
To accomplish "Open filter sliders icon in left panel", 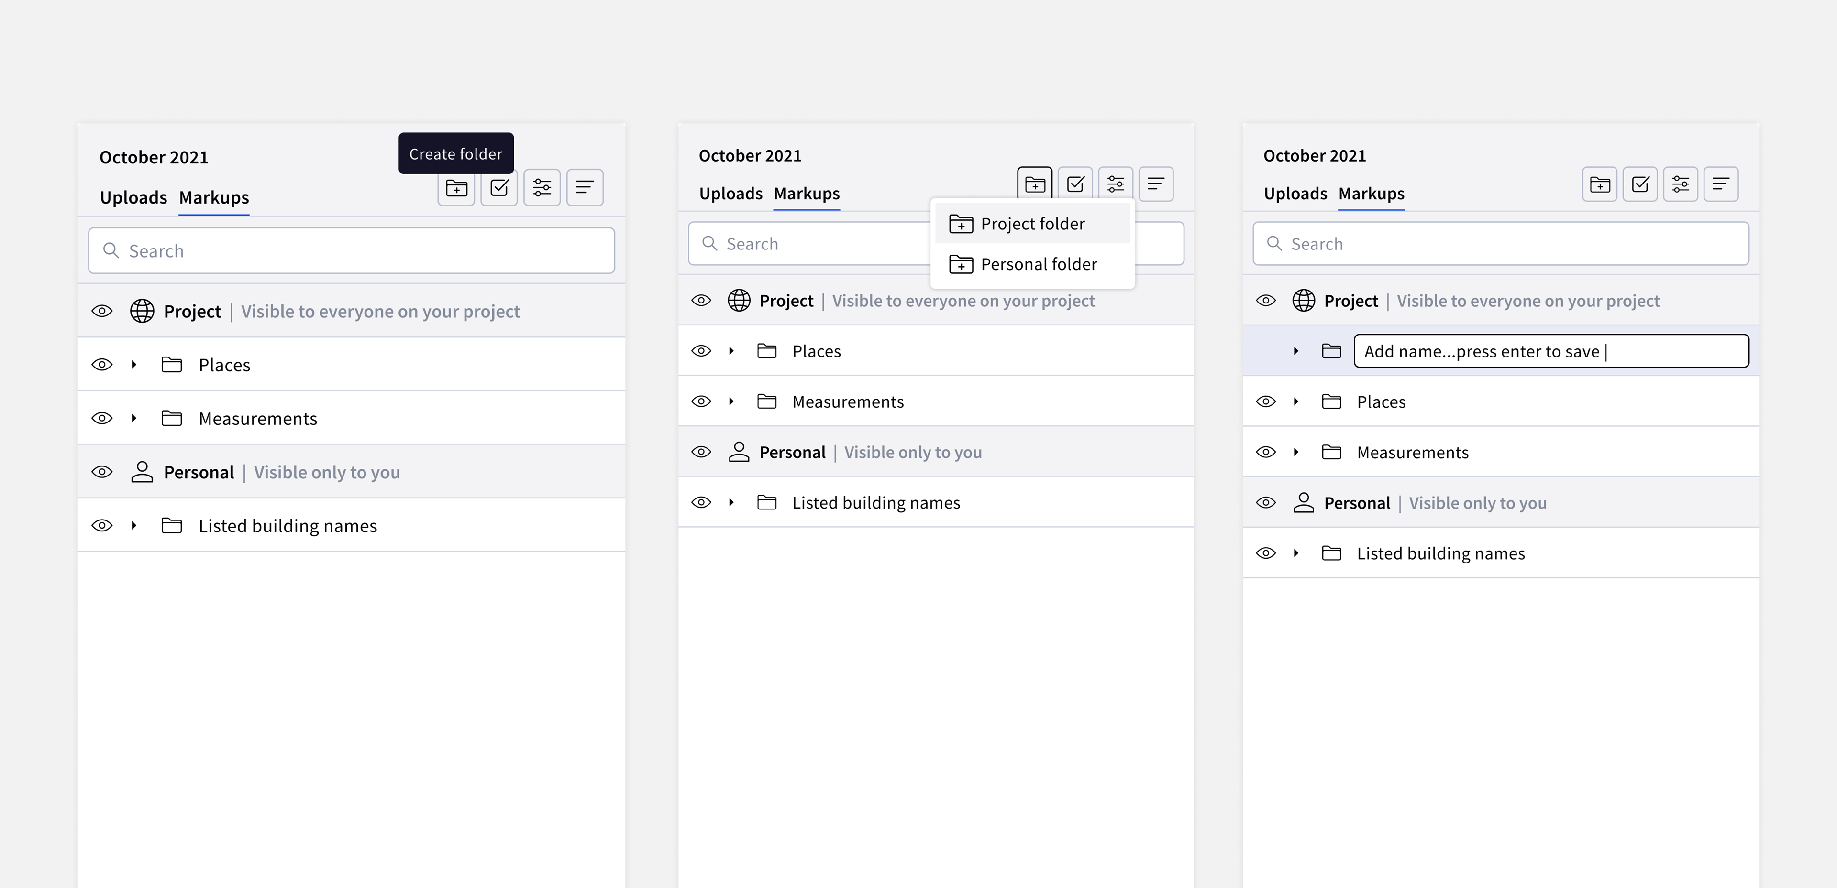I will point(542,188).
